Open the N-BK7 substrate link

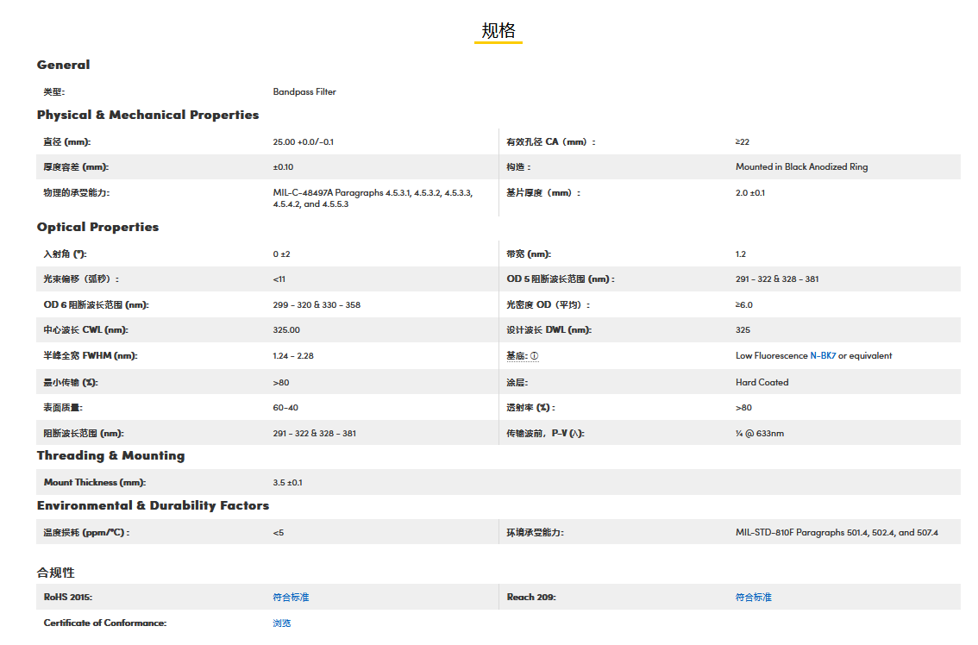point(823,356)
